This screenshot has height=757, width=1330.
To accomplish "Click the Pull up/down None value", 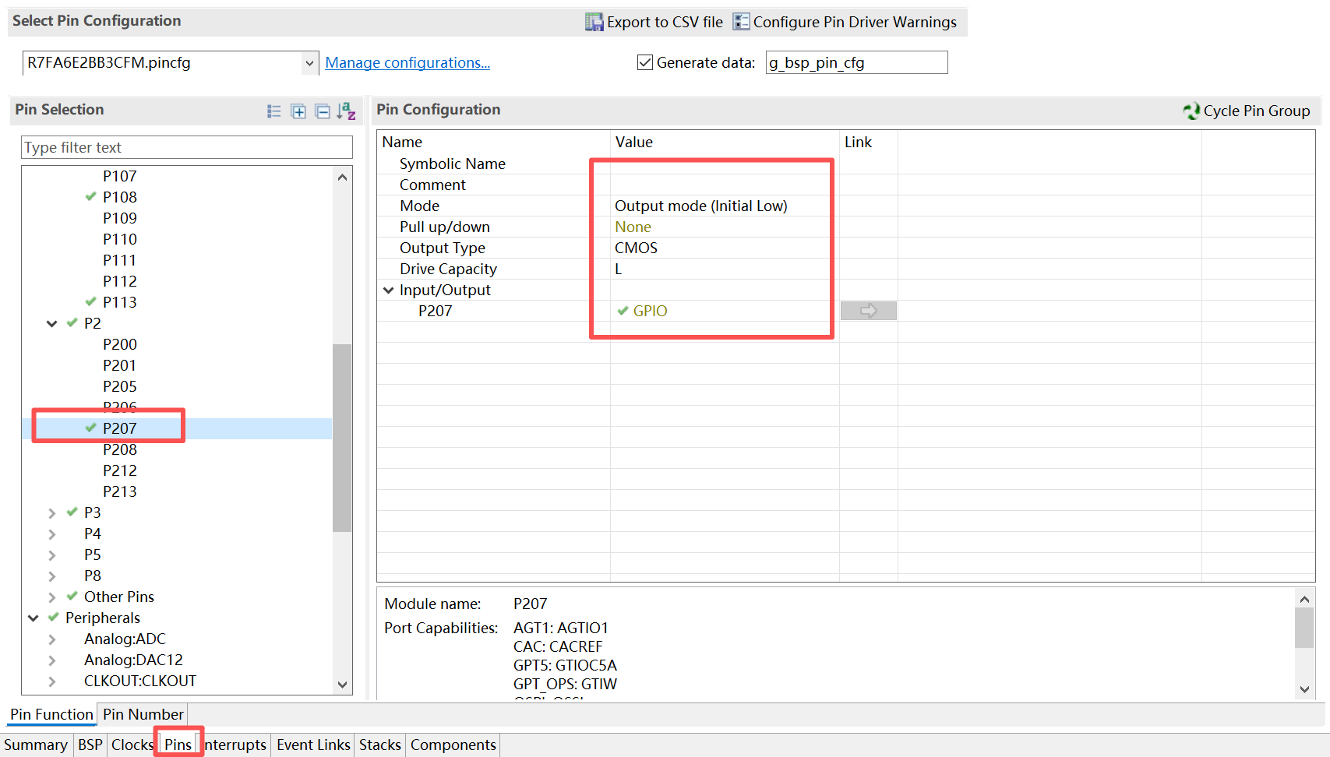I will point(633,227).
